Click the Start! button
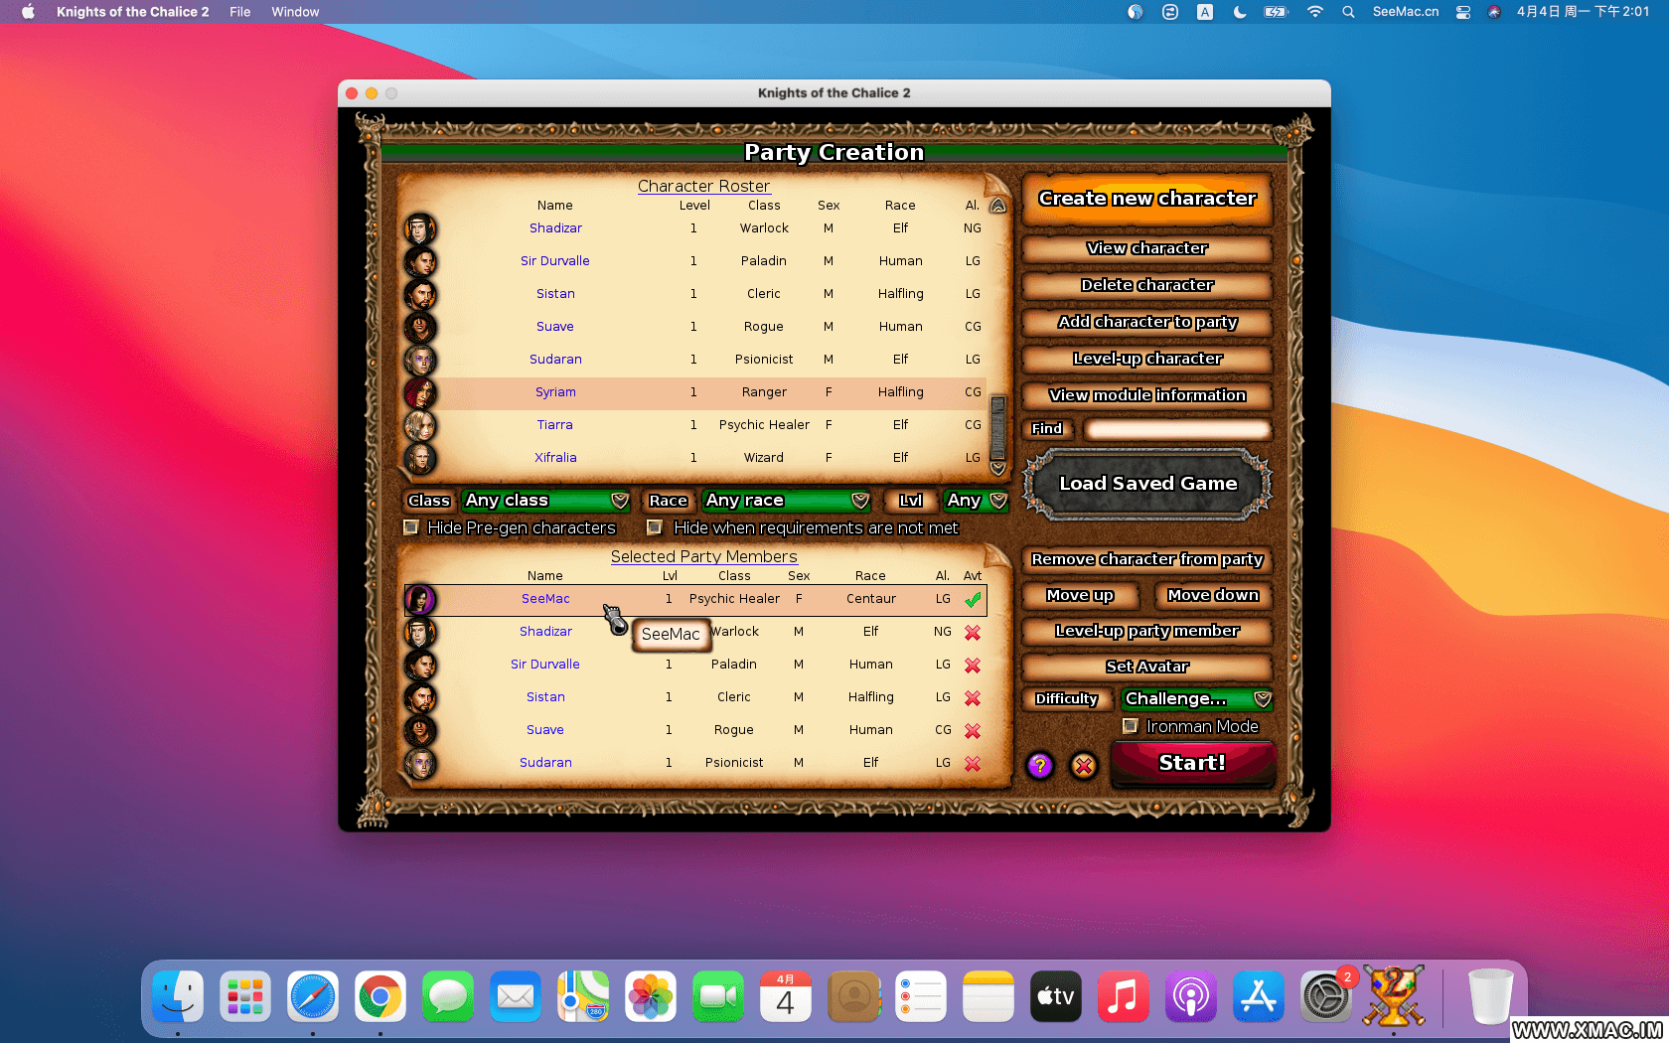The image size is (1669, 1043). 1192,763
